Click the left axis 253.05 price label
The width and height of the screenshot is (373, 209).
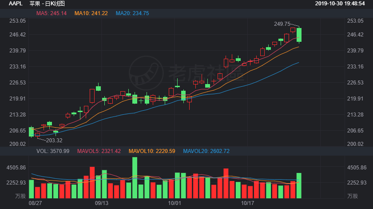tap(17, 21)
